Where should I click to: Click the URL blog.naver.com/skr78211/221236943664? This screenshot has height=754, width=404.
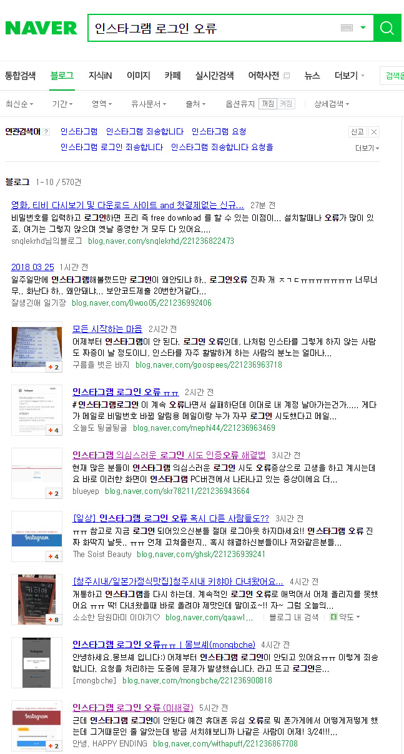[177, 491]
